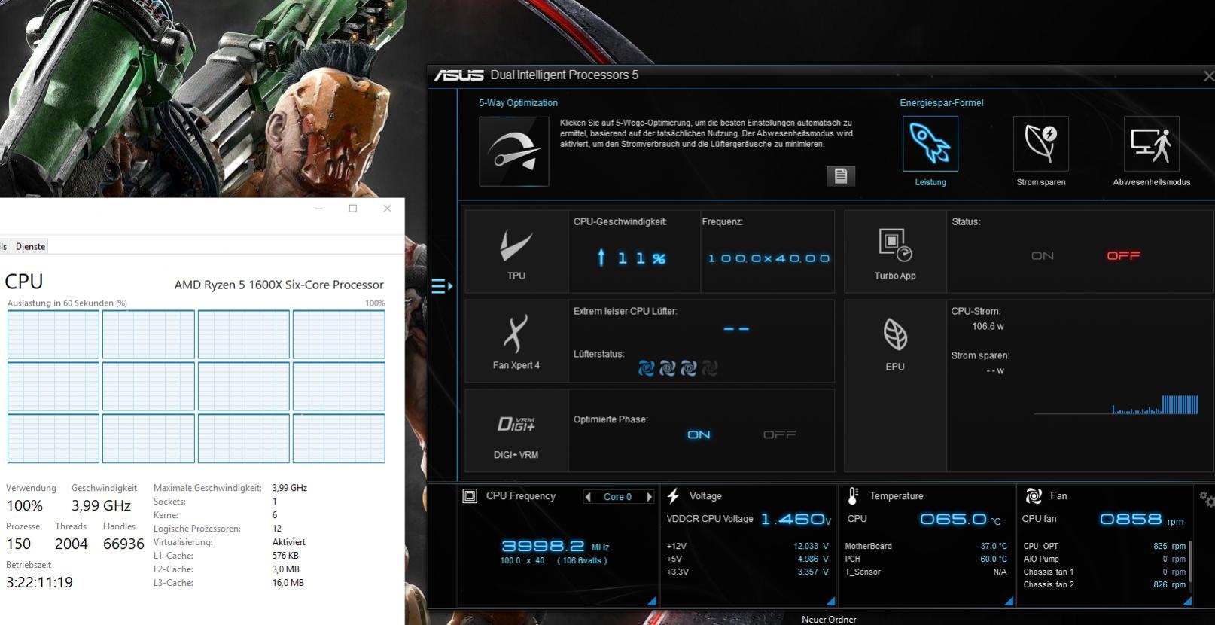Image resolution: width=1215 pixels, height=625 pixels.
Task: Click the Core 0 selector label
Action: [x=617, y=497]
